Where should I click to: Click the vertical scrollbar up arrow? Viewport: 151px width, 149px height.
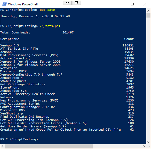click(148, 11)
